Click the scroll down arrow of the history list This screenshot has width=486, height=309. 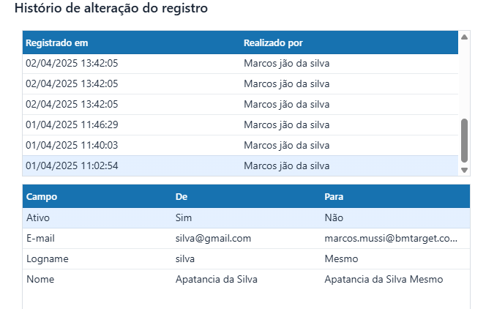tap(464, 170)
